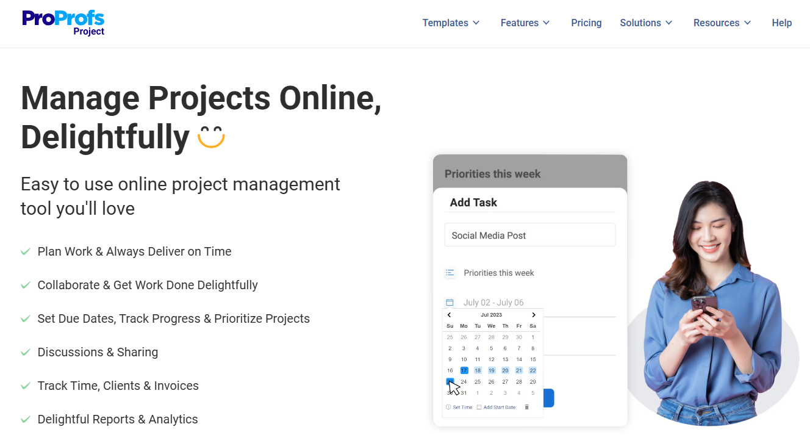Expand the Features dropdown menu
The height and width of the screenshot is (446, 810).
coord(525,23)
